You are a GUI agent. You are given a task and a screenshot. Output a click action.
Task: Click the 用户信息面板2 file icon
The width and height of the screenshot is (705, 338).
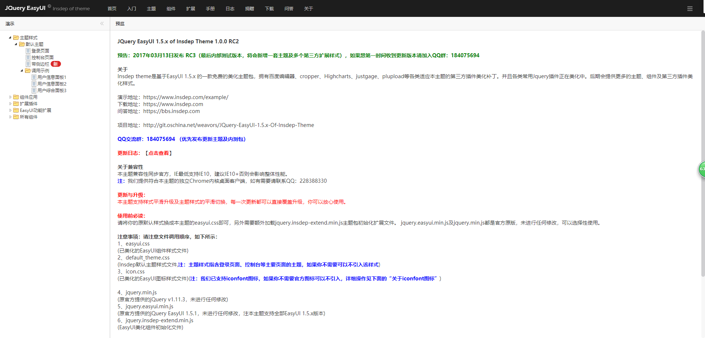point(34,84)
